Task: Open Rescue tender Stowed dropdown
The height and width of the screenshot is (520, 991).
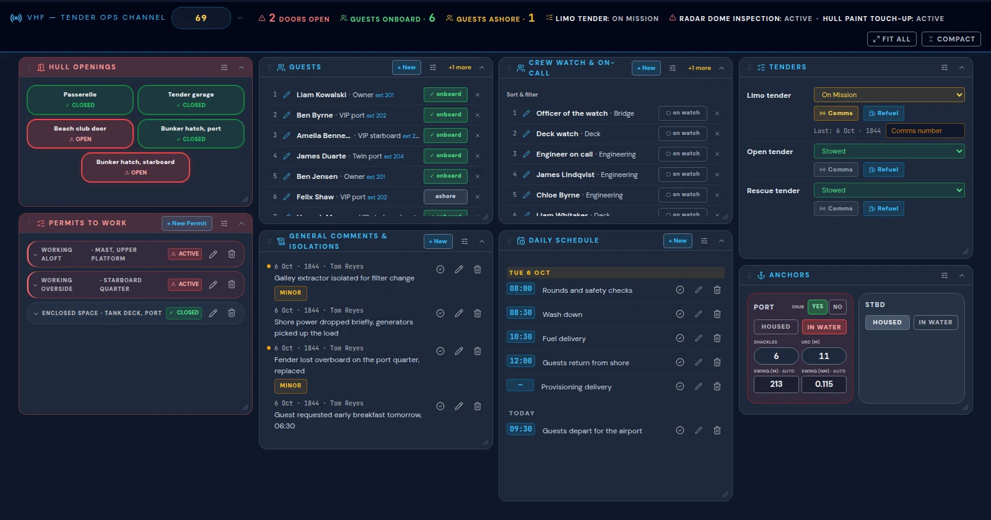Action: (x=889, y=190)
